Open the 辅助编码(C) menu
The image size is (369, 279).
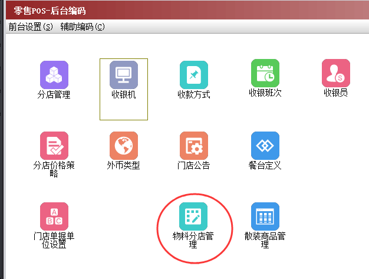(83, 27)
